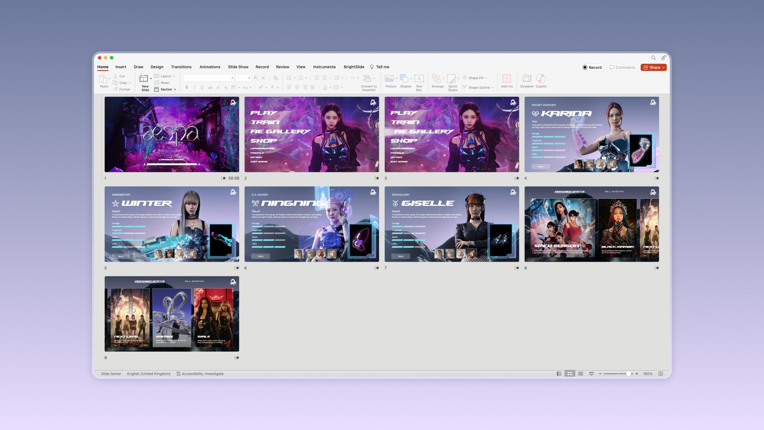Center the text alignment

(297, 87)
